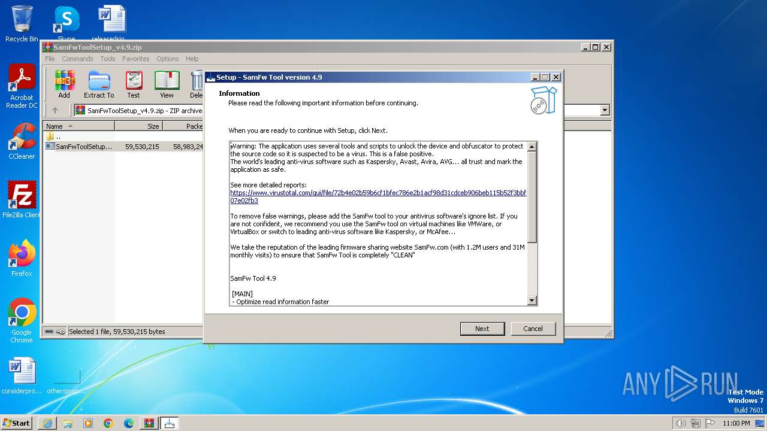
Task: Select the releasedsig Word document icon
Action: 111,24
